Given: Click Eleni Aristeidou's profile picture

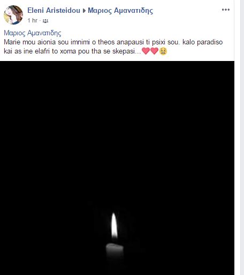Looking at the screenshot, I should (13, 15).
